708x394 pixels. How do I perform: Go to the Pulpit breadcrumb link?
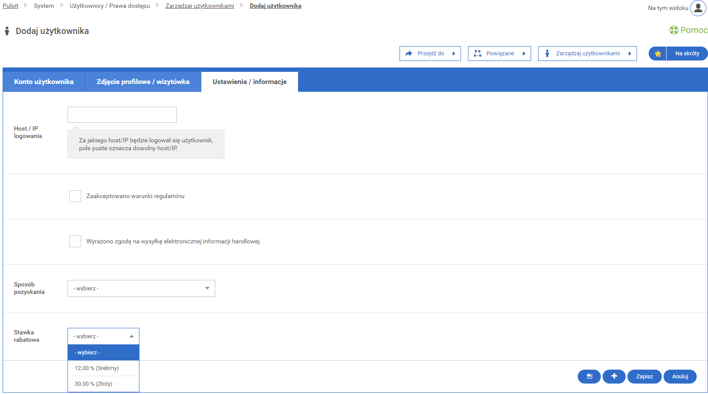[10, 6]
